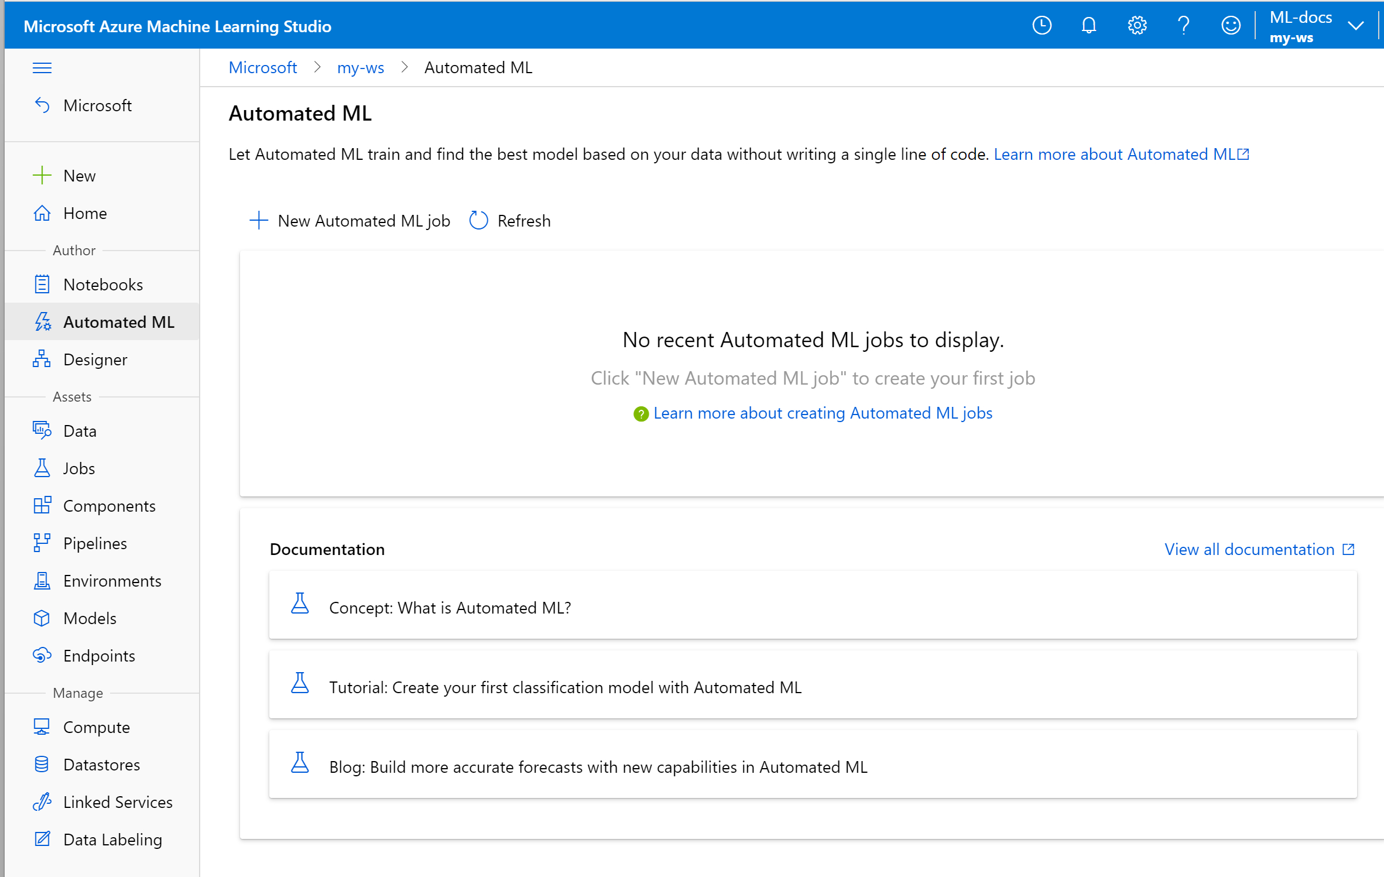Open notifications bell icon
Image resolution: width=1384 pixels, height=877 pixels.
click(x=1089, y=26)
